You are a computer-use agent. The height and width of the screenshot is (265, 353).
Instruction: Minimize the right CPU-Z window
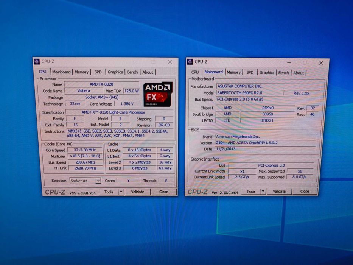coord(289,62)
